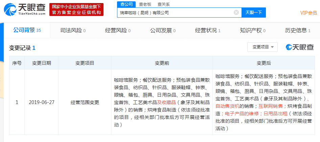The height and width of the screenshot is (142, 320).
Task: Open the VIP会员 link
Action: [308, 13]
